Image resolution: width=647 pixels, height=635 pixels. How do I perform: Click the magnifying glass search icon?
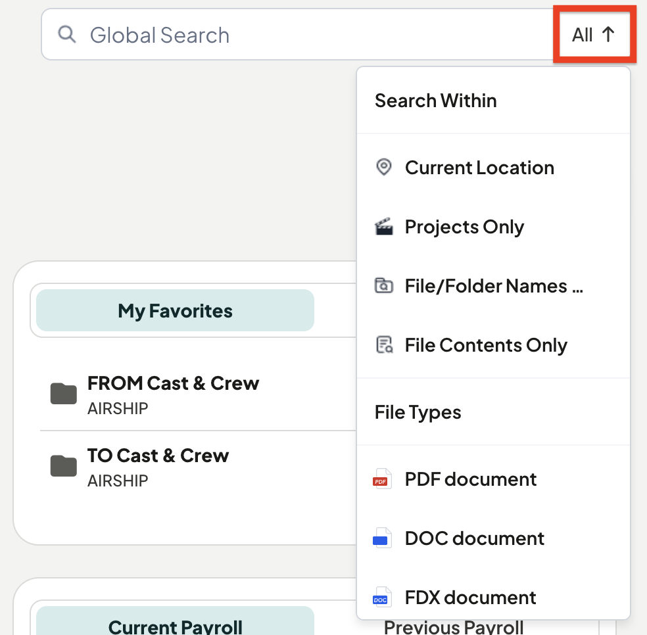pos(67,34)
